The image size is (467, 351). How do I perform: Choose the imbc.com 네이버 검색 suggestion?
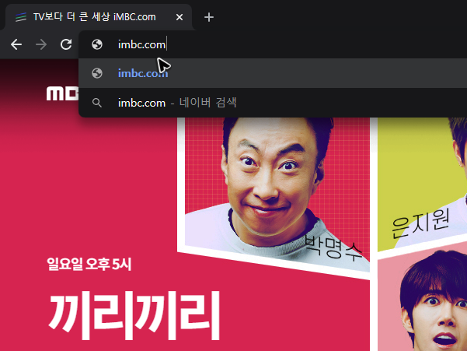[x=273, y=103]
